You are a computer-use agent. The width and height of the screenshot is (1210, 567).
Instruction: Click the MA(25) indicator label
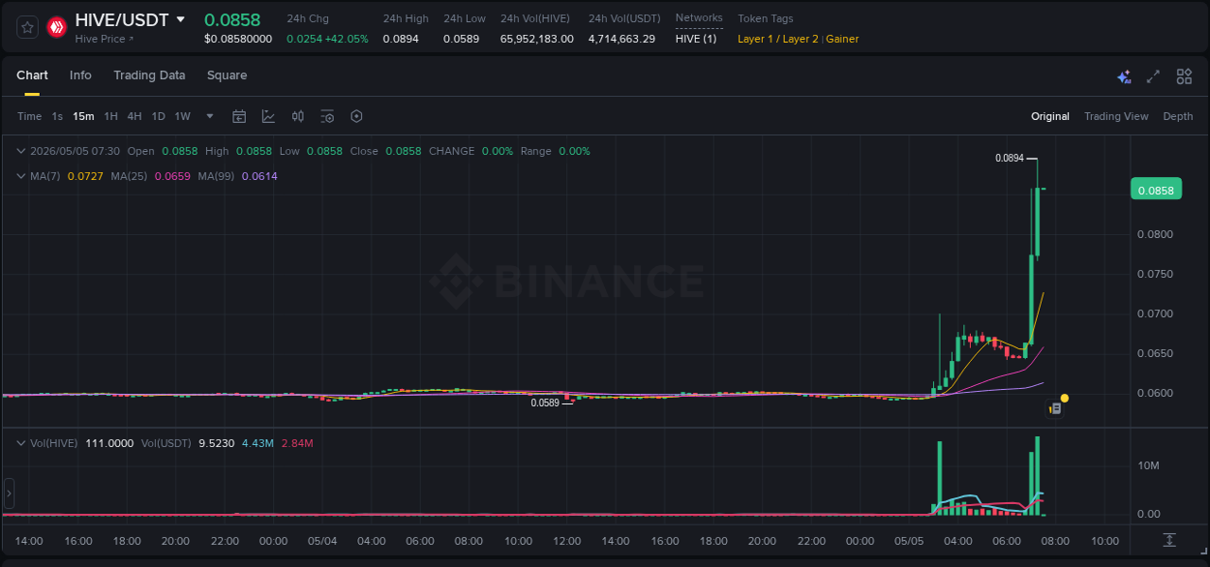(129, 176)
